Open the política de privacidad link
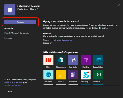Viewport: 123px width, 98px height. pyautogui.click(x=13, y=82)
